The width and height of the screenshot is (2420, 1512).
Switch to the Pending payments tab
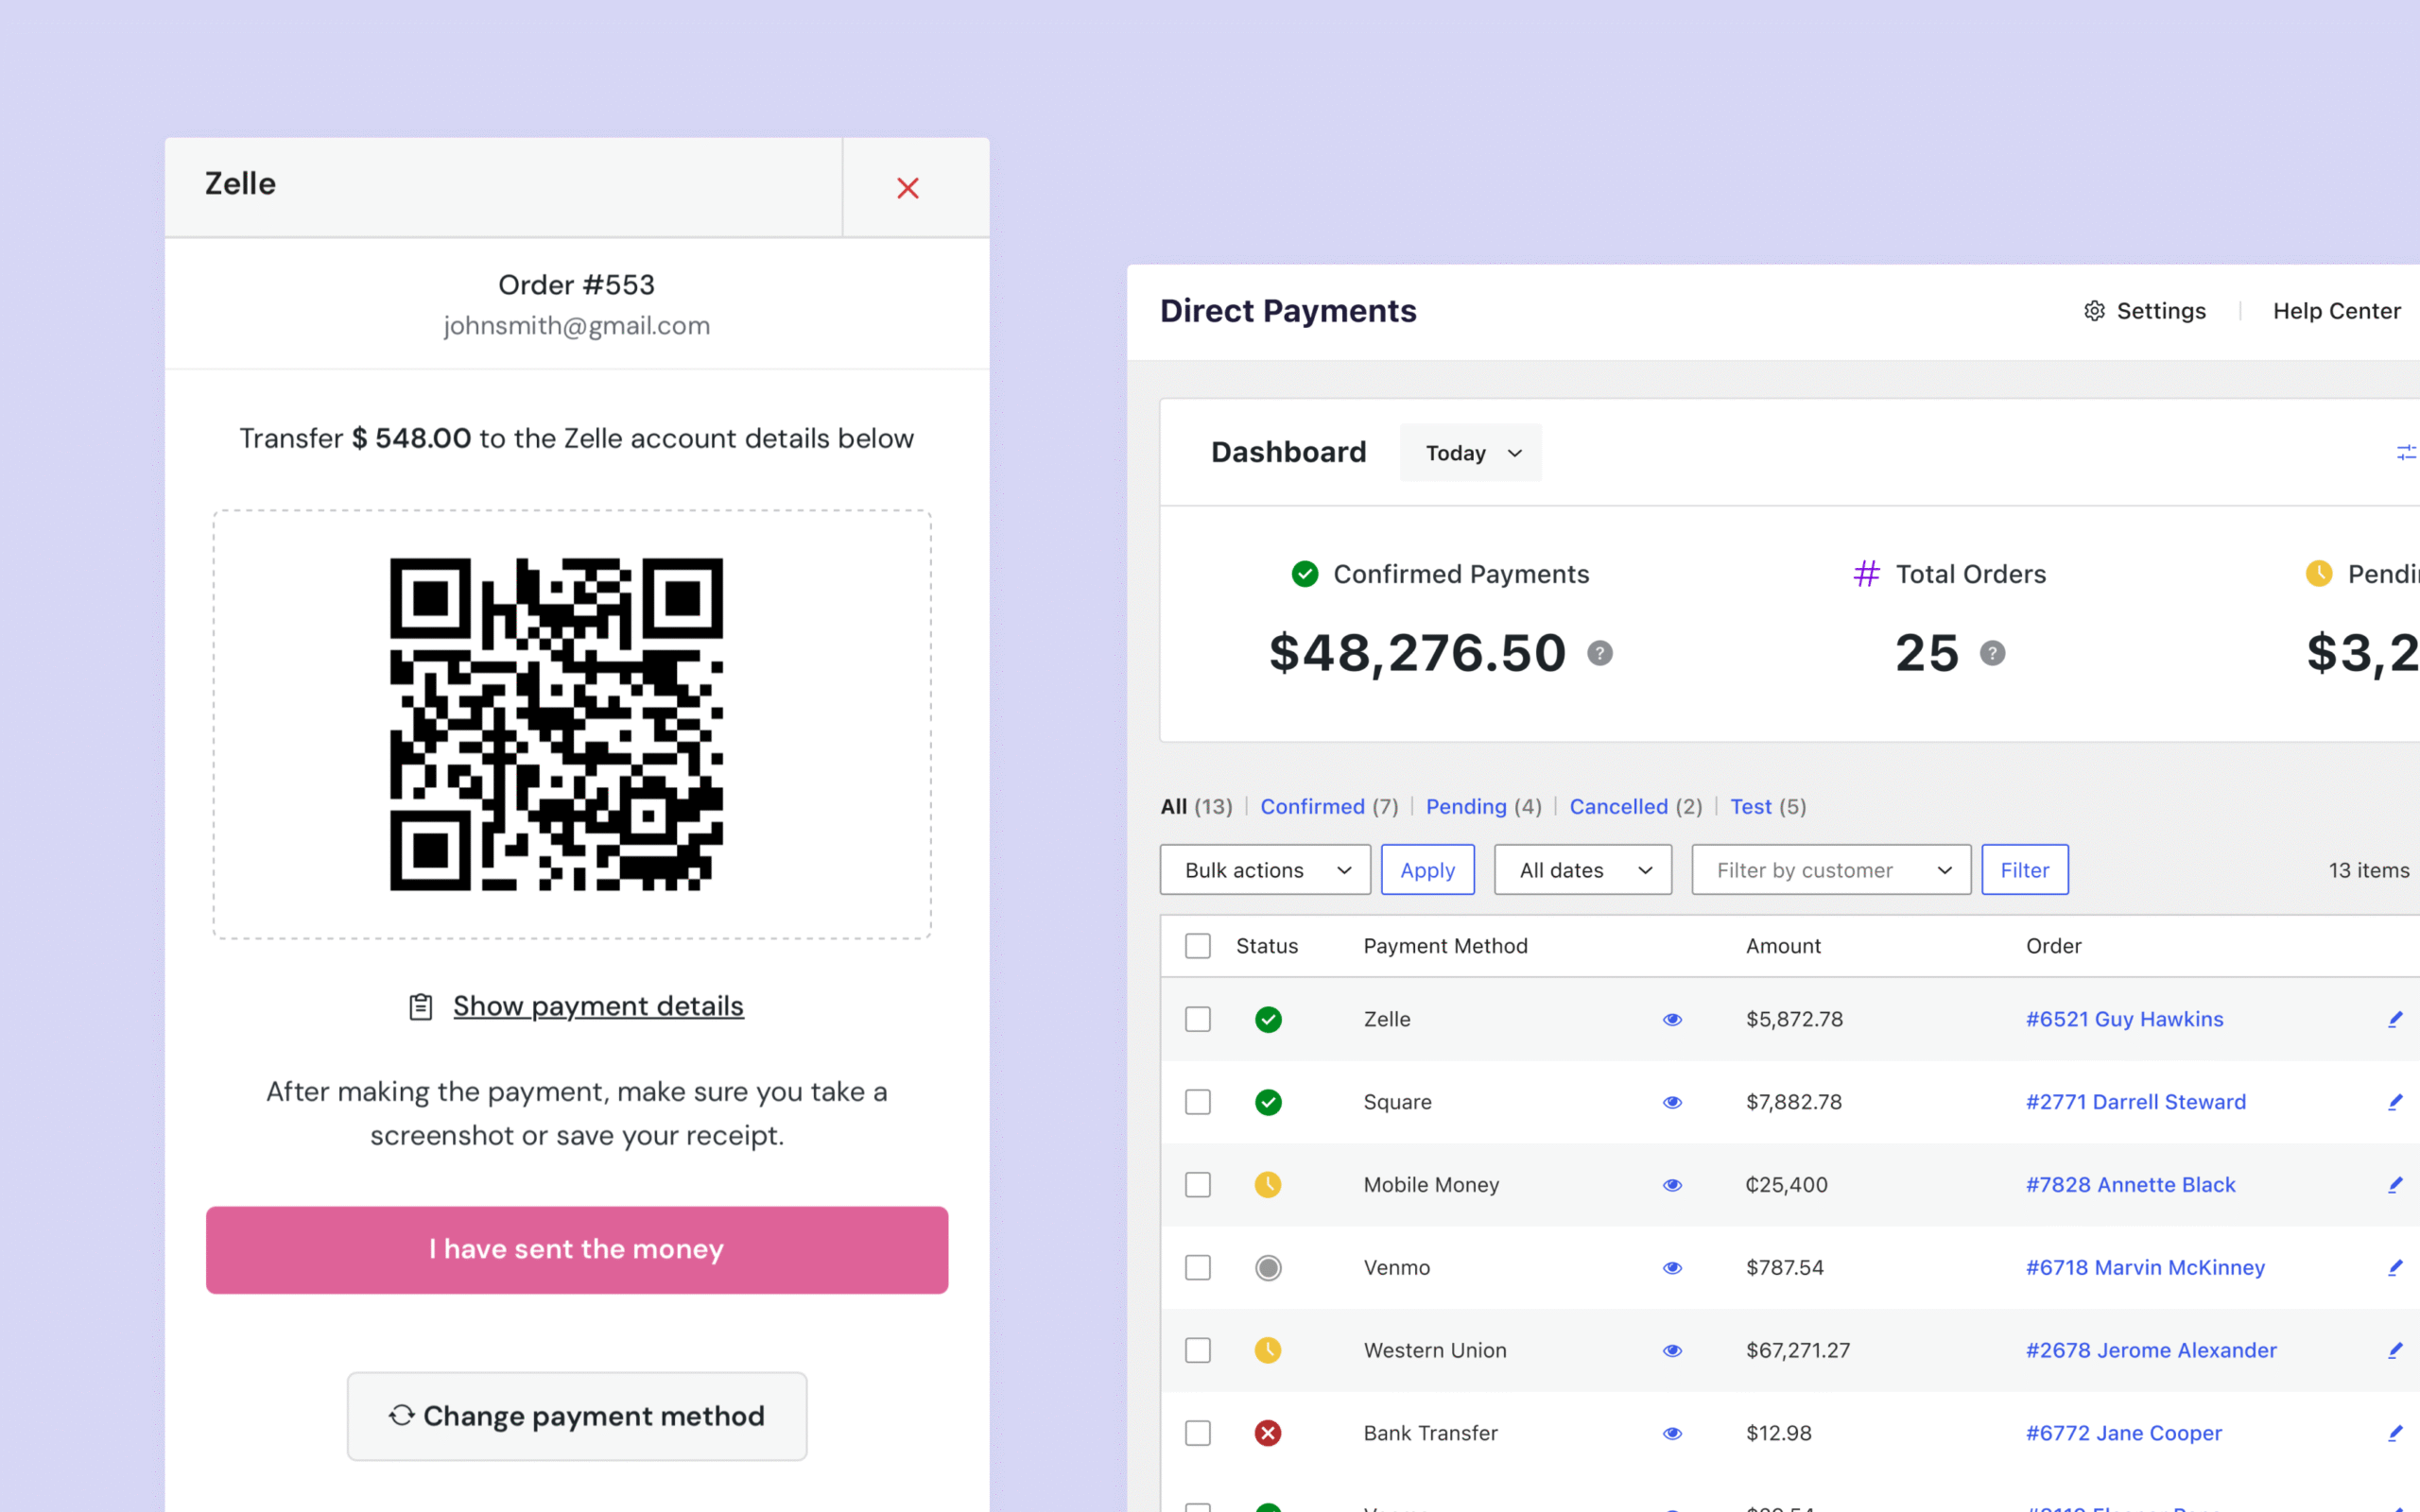(1466, 806)
